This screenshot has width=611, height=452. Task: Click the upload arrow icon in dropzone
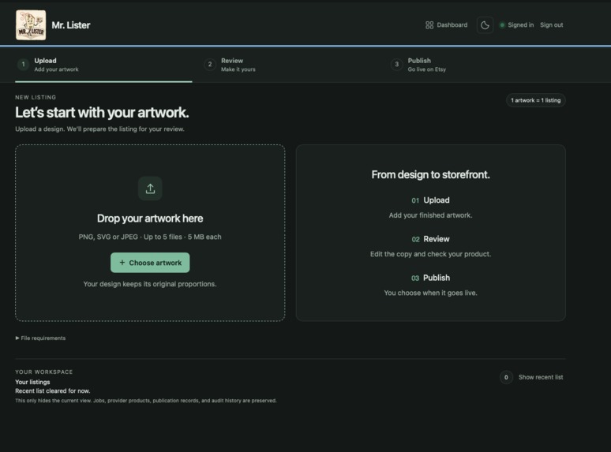pyautogui.click(x=150, y=189)
